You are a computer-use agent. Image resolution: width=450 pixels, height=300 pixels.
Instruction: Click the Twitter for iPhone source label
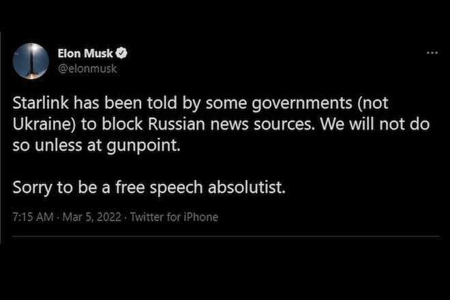[174, 217]
